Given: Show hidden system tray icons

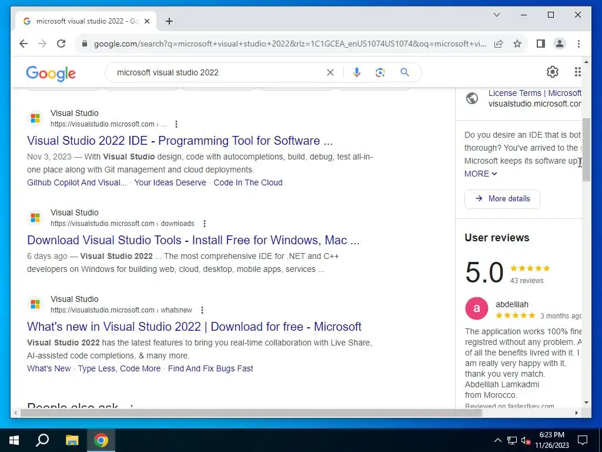Looking at the screenshot, I should tap(497, 440).
